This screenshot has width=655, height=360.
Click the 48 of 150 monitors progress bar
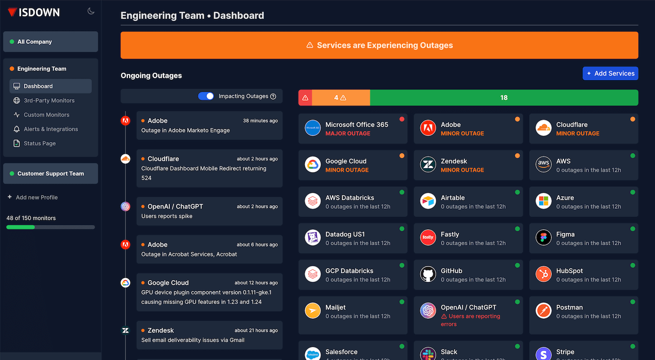point(51,227)
